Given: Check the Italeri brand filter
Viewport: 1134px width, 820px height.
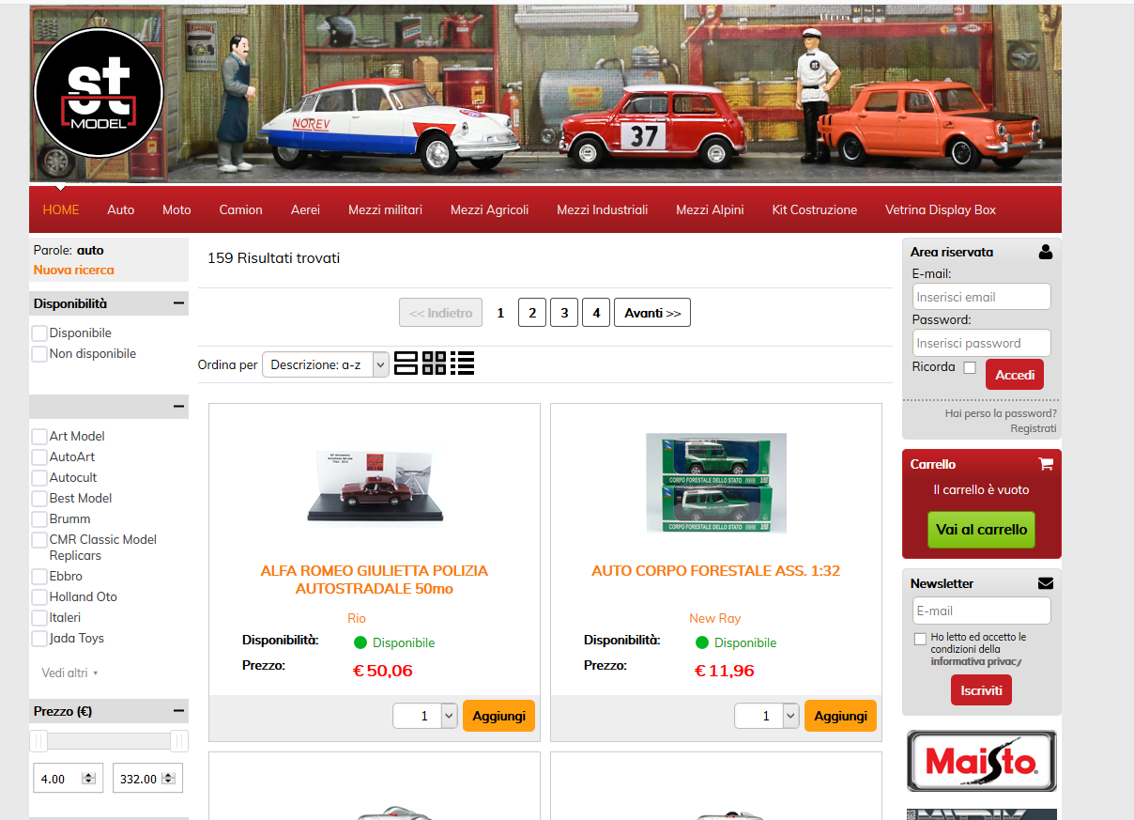Looking at the screenshot, I should [x=39, y=618].
